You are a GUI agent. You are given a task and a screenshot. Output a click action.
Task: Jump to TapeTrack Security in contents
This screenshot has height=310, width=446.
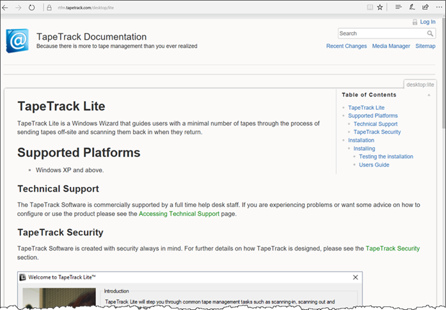(377, 132)
